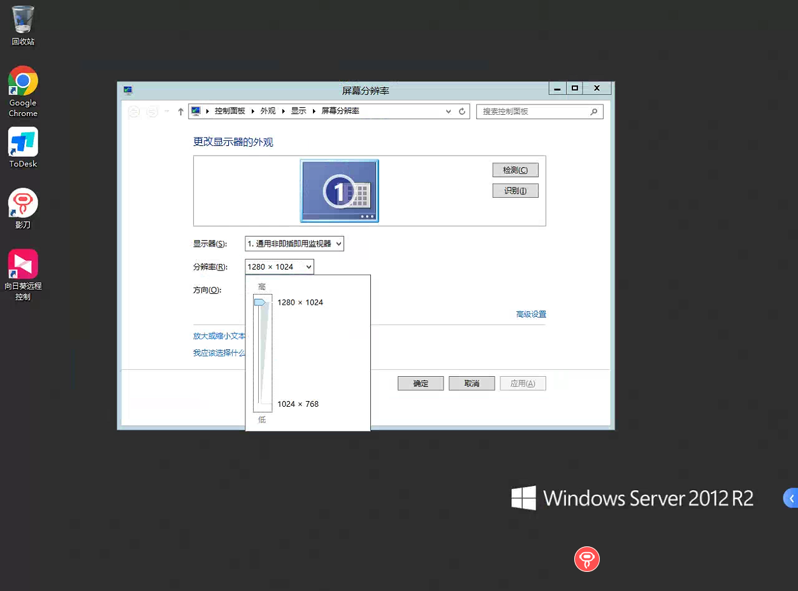Screen dimensions: 798x591
Task: Click the resolution slider thumb
Action: [x=260, y=302]
